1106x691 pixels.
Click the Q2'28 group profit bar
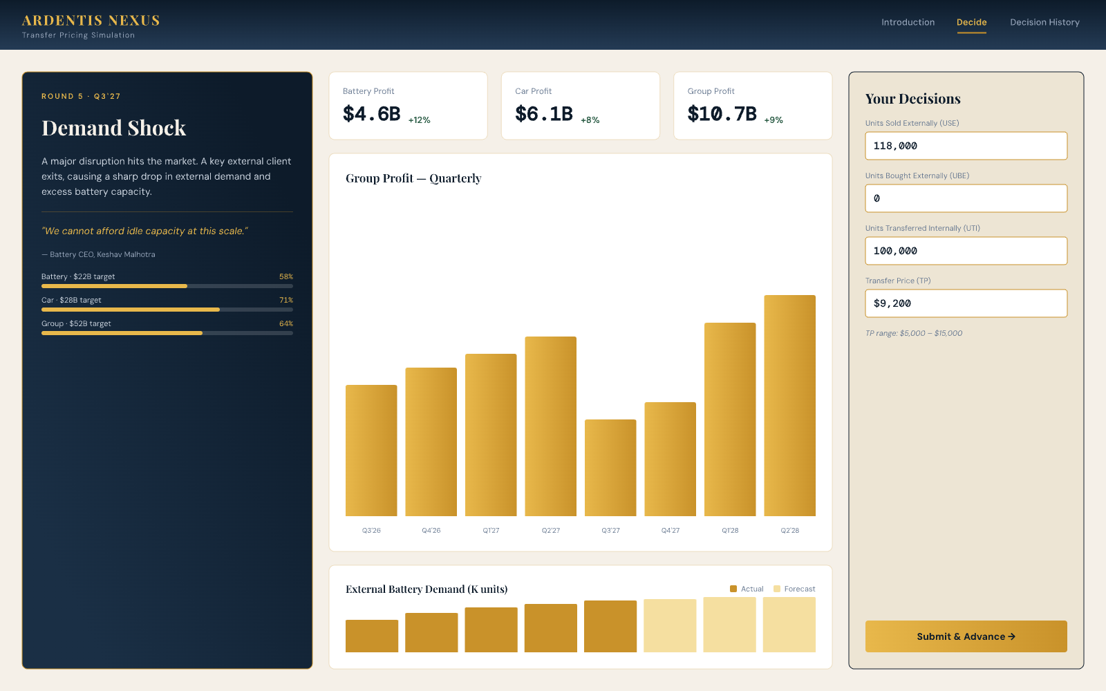click(x=789, y=406)
